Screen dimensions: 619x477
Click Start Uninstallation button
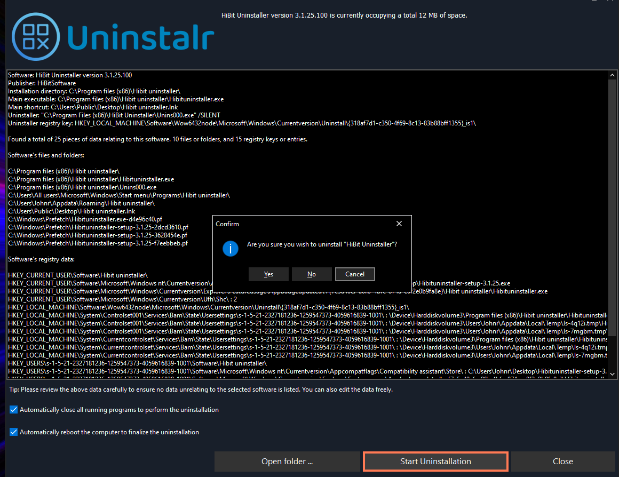(x=435, y=461)
